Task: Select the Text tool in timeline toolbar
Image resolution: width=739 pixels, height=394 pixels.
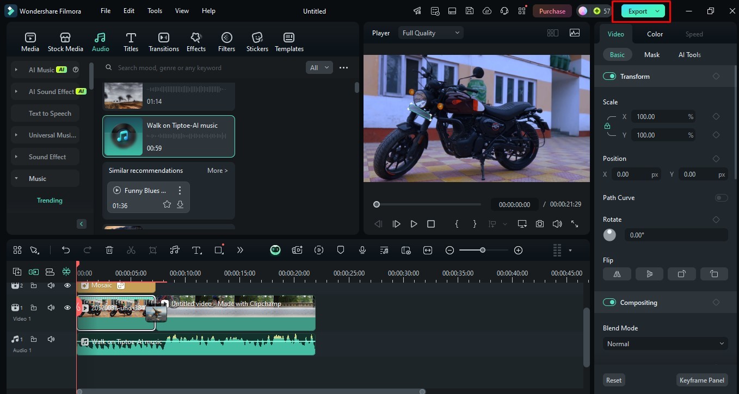Action: [196, 250]
